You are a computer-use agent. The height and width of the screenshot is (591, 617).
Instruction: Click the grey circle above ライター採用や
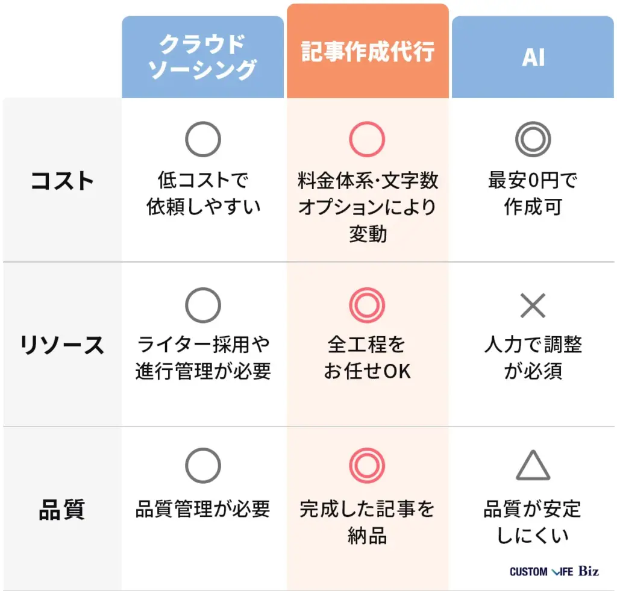pyautogui.click(x=203, y=305)
